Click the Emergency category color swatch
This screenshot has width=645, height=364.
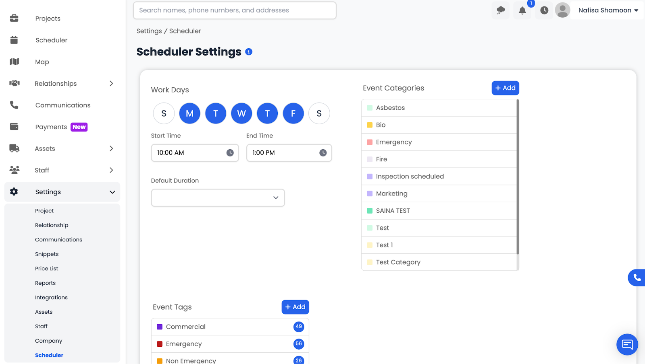pos(369,142)
